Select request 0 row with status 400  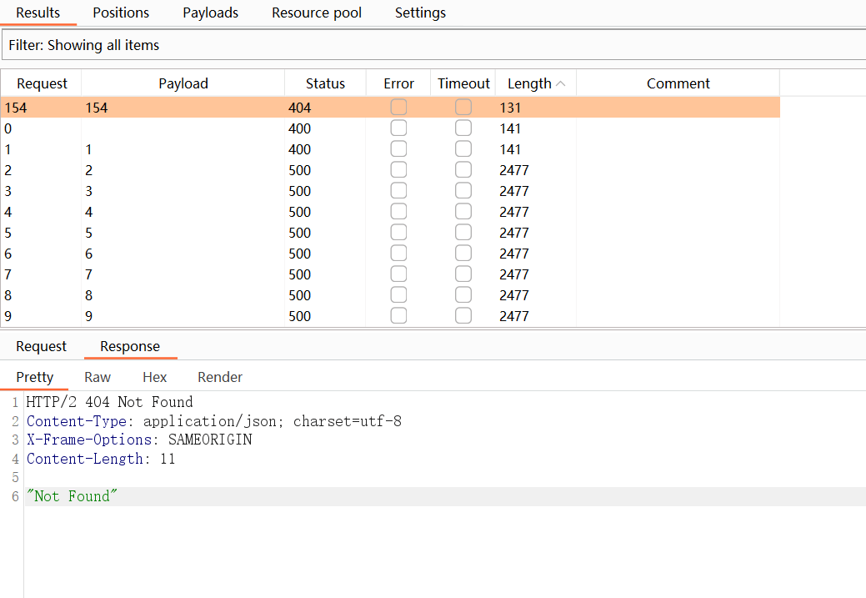coord(183,128)
